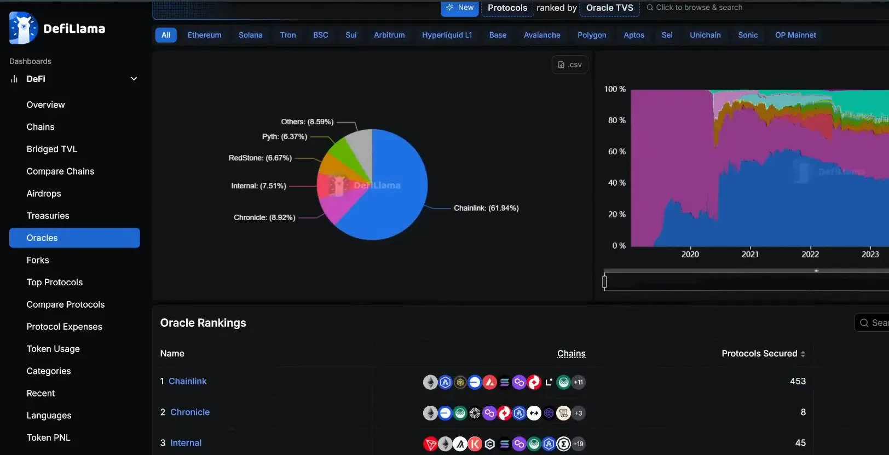Click BSC chain icon in Chainlink row

[x=460, y=382]
